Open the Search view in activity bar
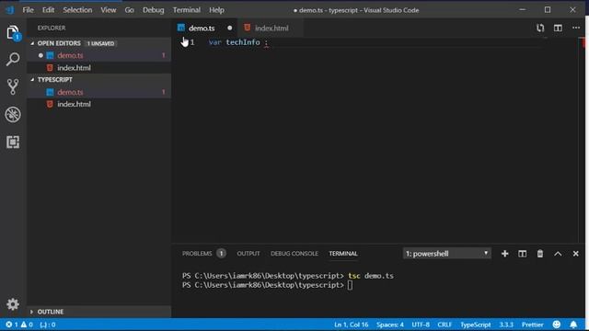Image resolution: width=589 pixels, height=331 pixels. (13, 59)
